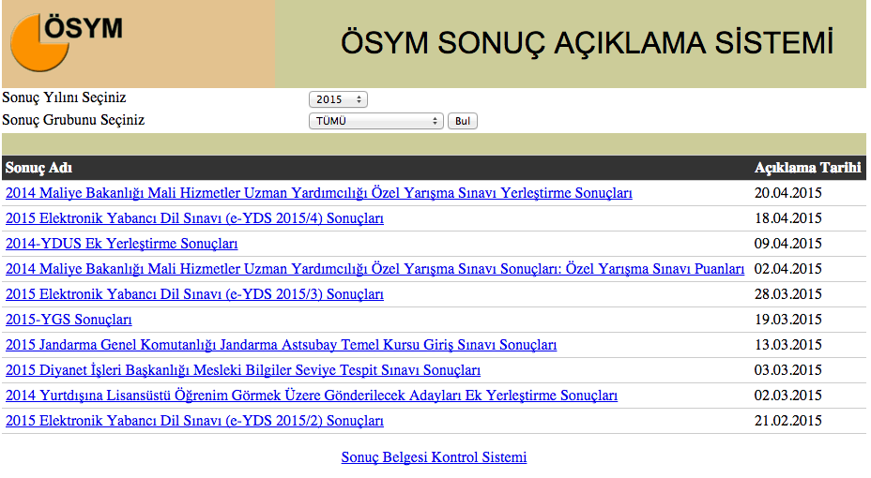The image size is (871, 478).
Task: Open e-YDS 2015/2 Sonuçları link
Action: point(194,421)
